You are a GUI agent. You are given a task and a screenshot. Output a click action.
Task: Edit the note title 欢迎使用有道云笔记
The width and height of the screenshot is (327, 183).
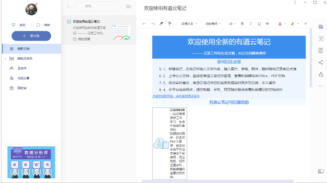click(x=165, y=8)
